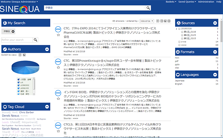
Task: Click Derek Nexus in tag cloud
Action: point(10,116)
